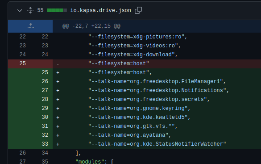
Task: Click old line number 25 on removed row
Action: pyautogui.click(x=23, y=63)
